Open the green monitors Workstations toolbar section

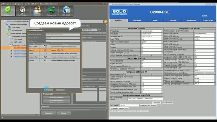[52, 11]
